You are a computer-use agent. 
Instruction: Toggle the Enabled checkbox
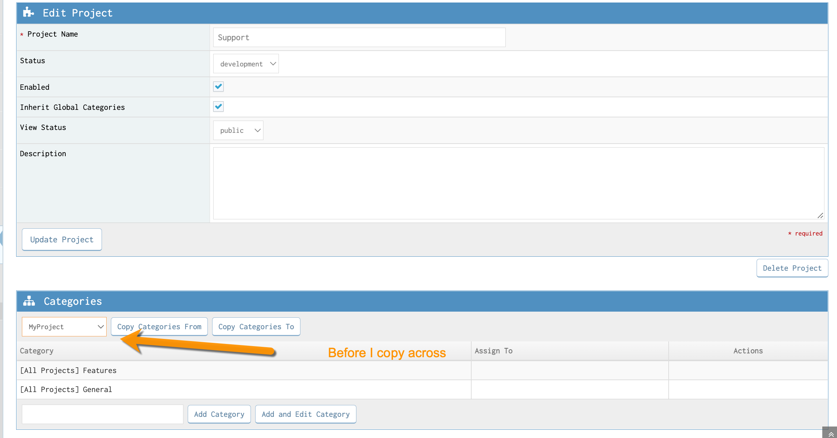pyautogui.click(x=218, y=87)
